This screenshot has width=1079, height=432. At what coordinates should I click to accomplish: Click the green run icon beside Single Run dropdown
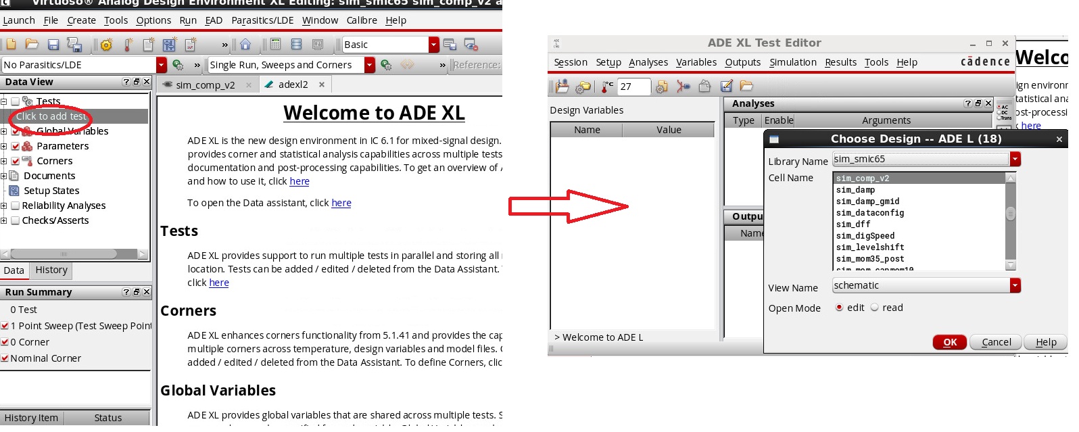(386, 65)
